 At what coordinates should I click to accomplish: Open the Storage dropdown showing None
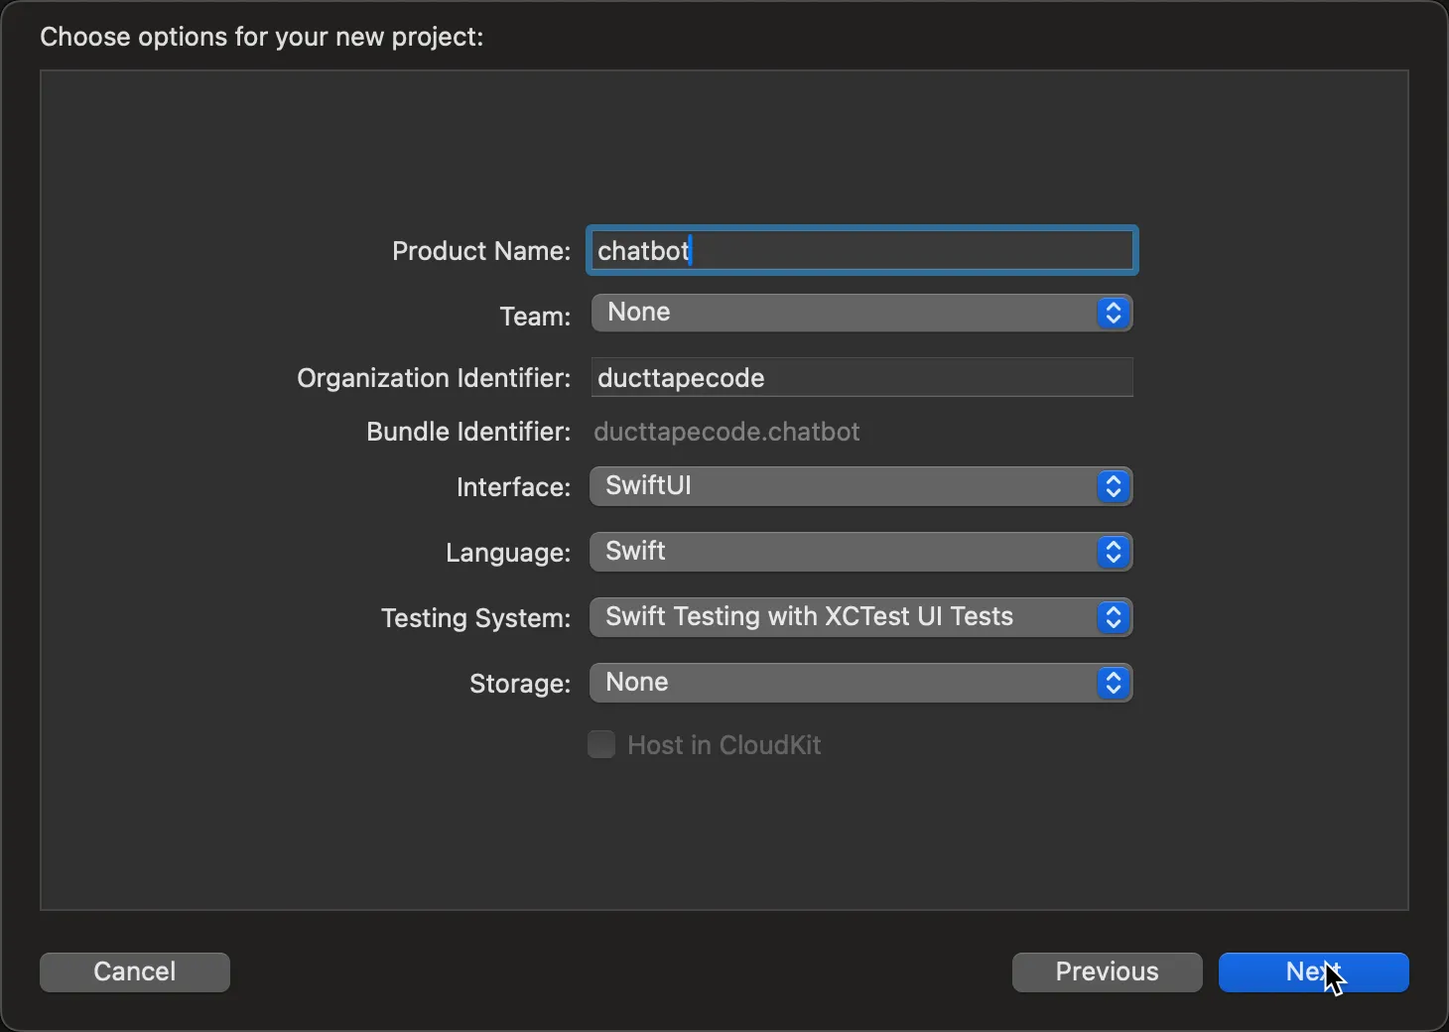(x=844, y=684)
